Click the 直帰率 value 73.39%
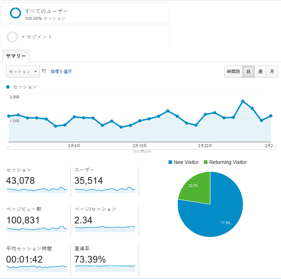281x279 pixels. [90, 259]
